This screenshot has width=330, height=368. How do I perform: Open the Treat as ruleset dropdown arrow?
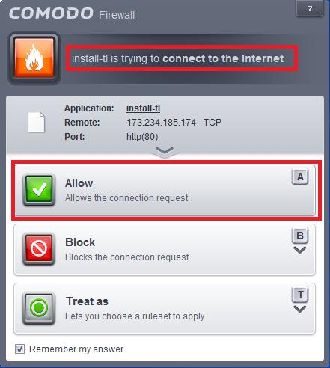(x=300, y=309)
